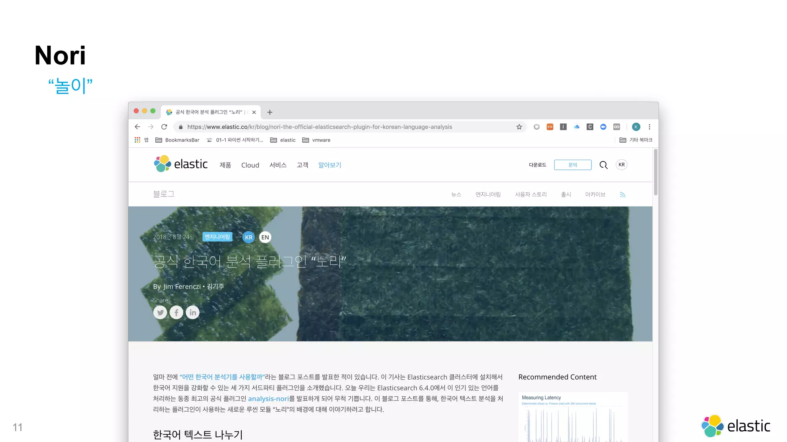Share the post on Facebook
This screenshot has height=442, width=787.
pyautogui.click(x=176, y=312)
